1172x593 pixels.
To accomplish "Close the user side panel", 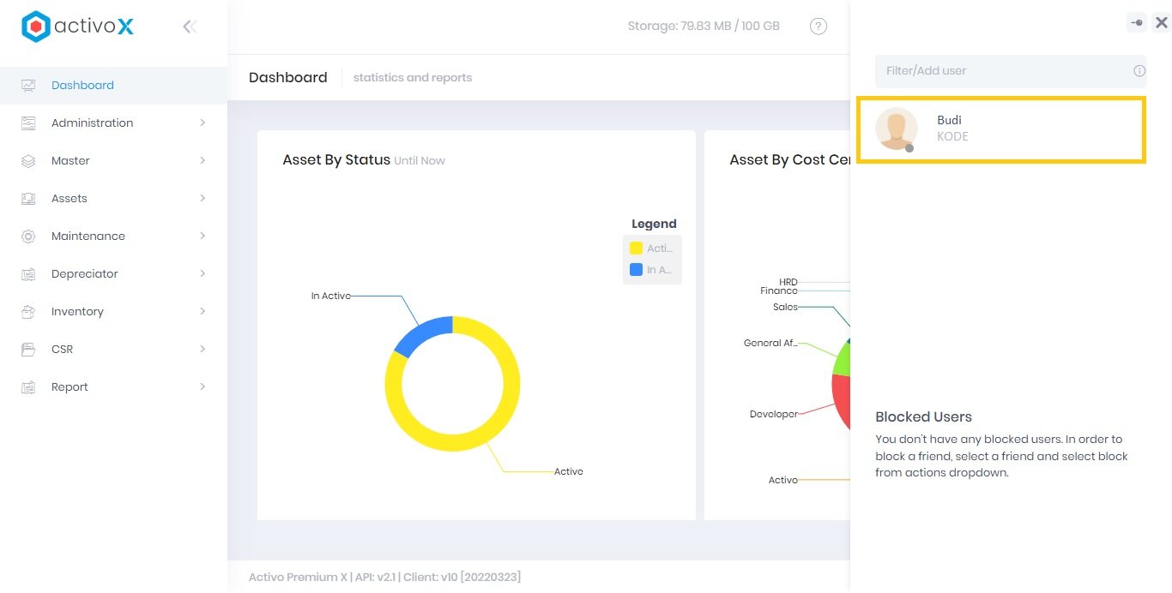I will (x=1161, y=23).
